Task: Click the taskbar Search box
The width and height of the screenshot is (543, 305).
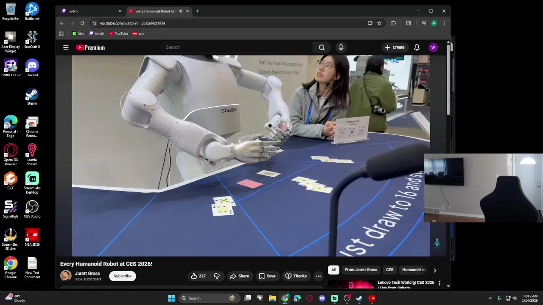Action: [x=209, y=298]
